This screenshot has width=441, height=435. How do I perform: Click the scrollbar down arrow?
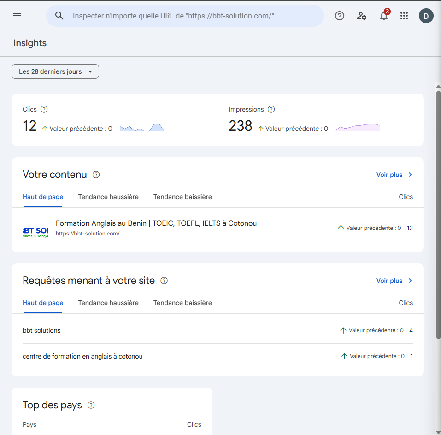coord(438,432)
